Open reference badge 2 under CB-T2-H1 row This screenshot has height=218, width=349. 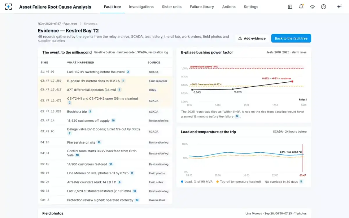[70, 103]
